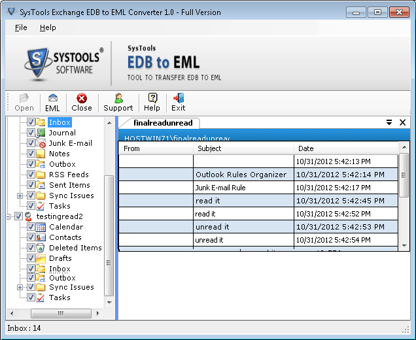Collapse the testingread2 mailbox node
This screenshot has height=340, width=416.
(x=9, y=216)
